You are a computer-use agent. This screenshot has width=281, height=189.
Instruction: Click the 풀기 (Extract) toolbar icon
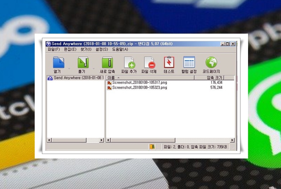point(83,62)
